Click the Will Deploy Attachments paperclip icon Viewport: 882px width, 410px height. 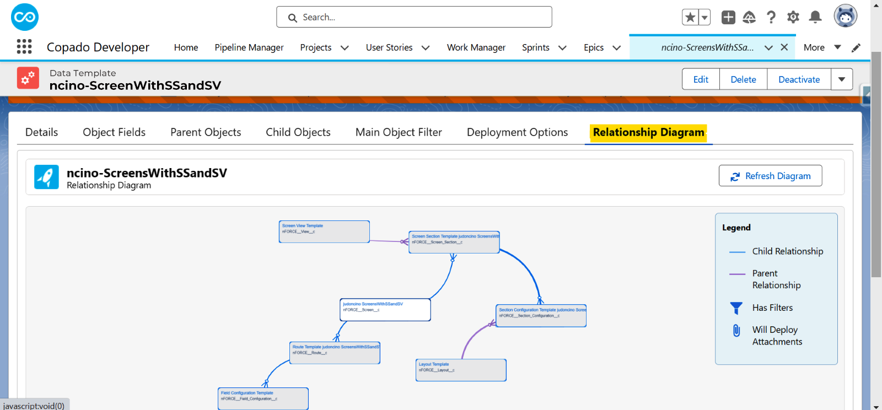click(736, 330)
